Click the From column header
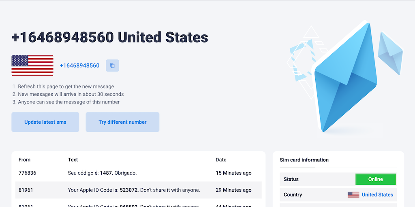Screen dimensions: 415x207 (24, 160)
